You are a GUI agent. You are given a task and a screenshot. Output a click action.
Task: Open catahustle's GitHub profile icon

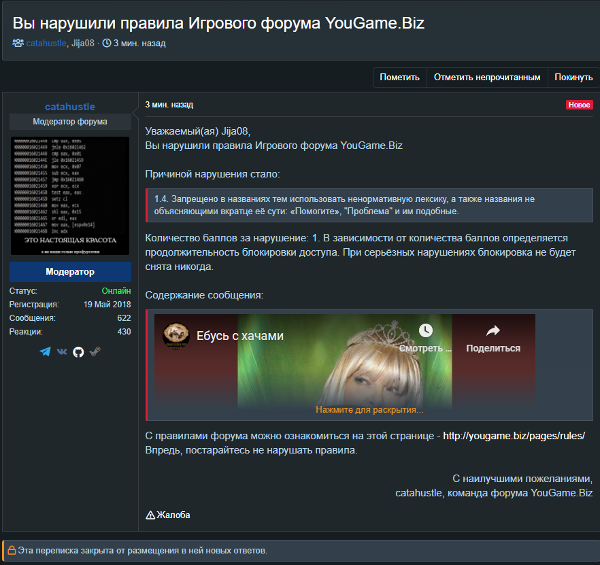[x=78, y=352]
